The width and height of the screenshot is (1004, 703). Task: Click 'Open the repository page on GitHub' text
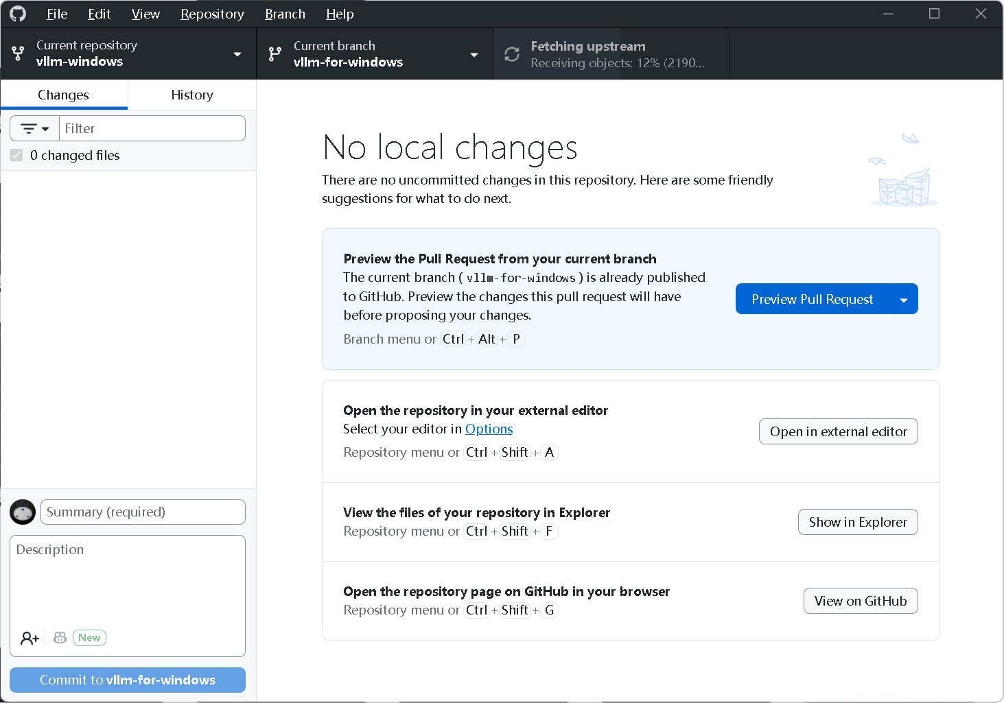[x=506, y=591]
